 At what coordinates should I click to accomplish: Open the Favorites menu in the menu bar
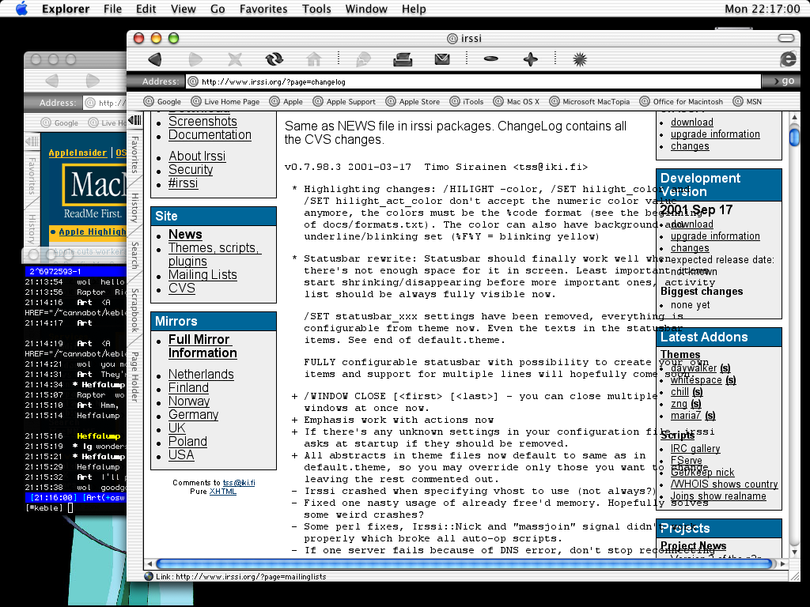[263, 9]
